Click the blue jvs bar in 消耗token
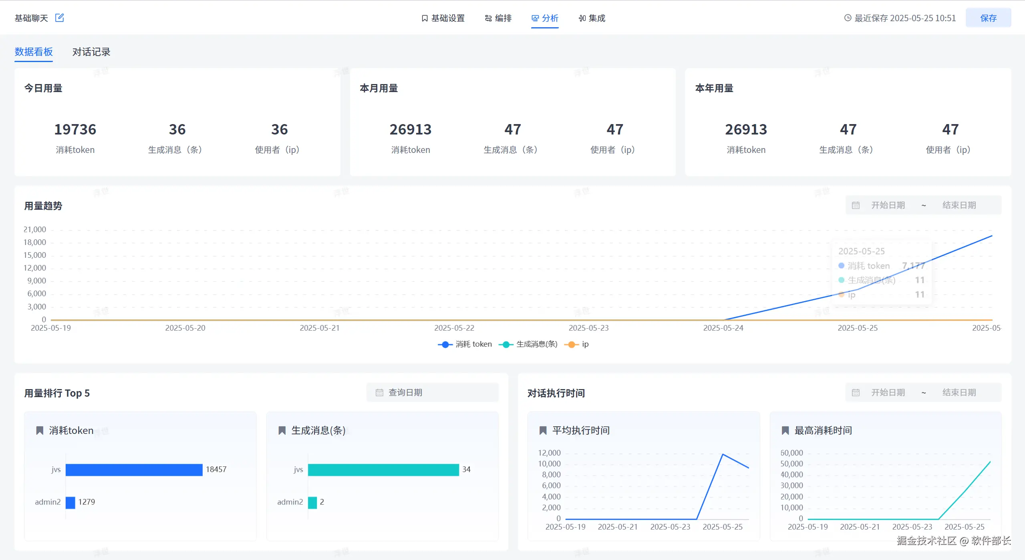The image size is (1025, 560). click(x=134, y=470)
